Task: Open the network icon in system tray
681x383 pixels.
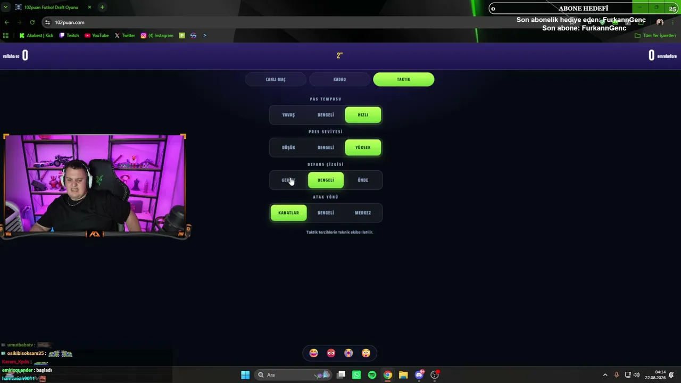Action: [x=628, y=375]
